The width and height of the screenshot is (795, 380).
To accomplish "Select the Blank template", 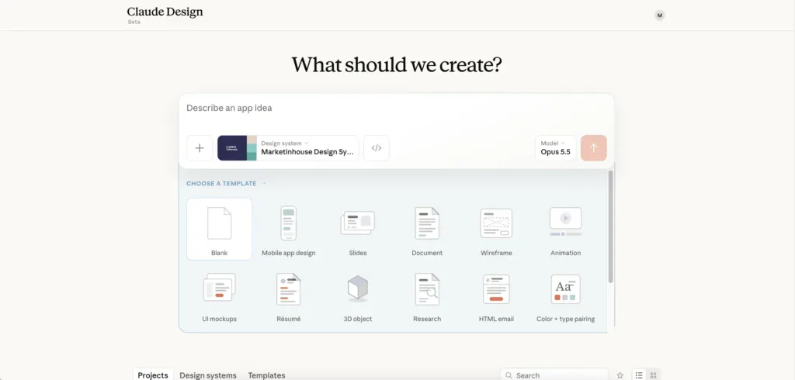I will (x=219, y=229).
